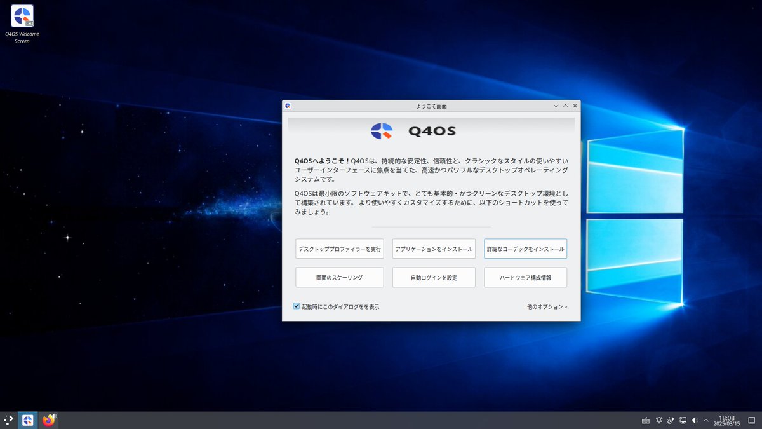Open the network icon in the system tray
Image resolution: width=762 pixels, height=429 pixels.
coord(683,420)
